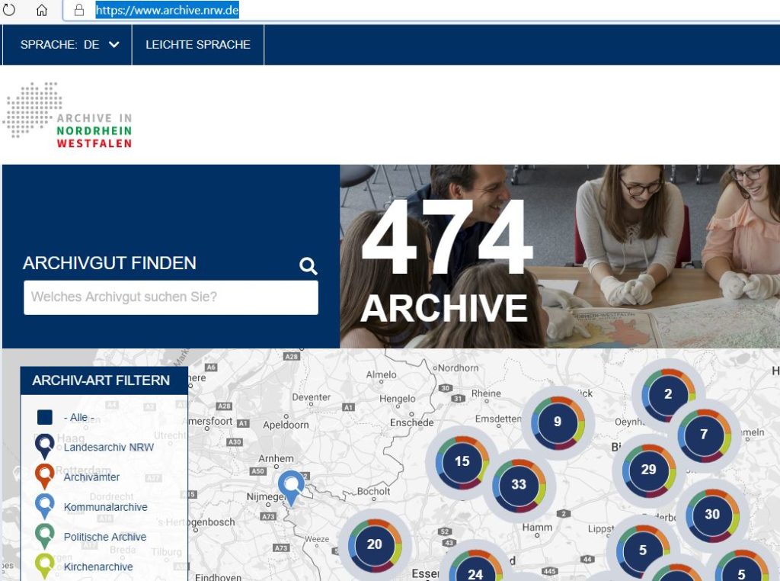The height and width of the screenshot is (581, 780).
Task: Click Apeldoorn label on the map
Action: point(286,425)
